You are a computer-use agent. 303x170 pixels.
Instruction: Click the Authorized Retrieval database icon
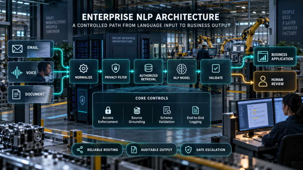[149, 68]
